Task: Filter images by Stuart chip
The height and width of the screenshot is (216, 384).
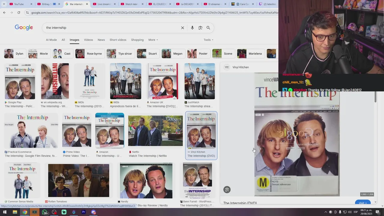Action: coord(148,54)
